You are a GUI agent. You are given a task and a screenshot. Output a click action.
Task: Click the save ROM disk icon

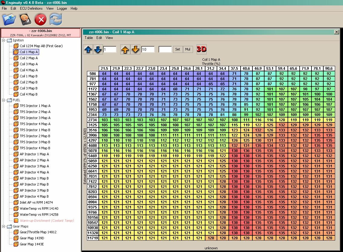[x=25, y=20]
